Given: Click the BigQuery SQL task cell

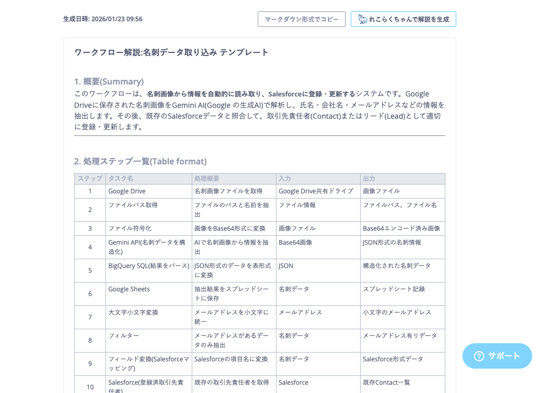Looking at the screenshot, I should click(x=149, y=266).
